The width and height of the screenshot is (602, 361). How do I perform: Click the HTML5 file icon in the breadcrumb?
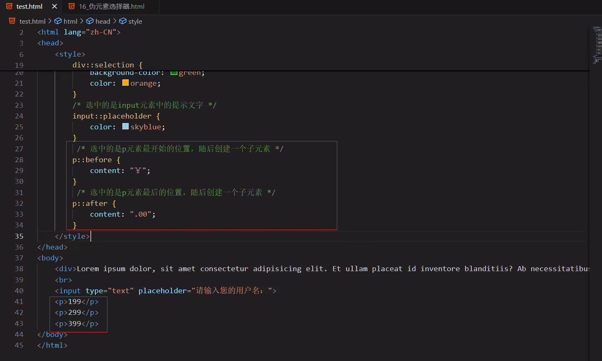(x=12, y=21)
